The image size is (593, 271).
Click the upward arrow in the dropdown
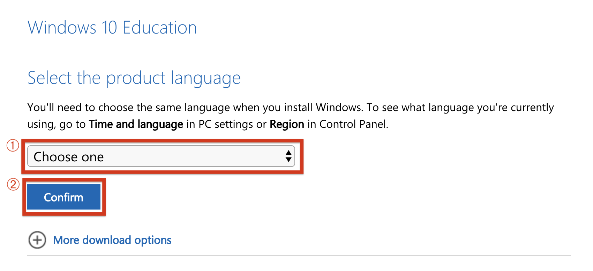point(288,153)
